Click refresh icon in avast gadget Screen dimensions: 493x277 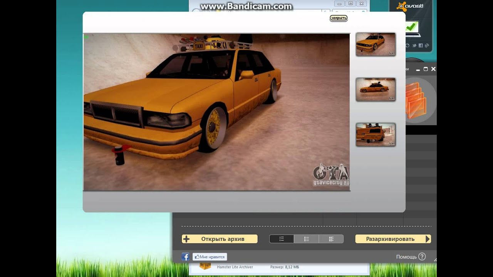(407, 45)
